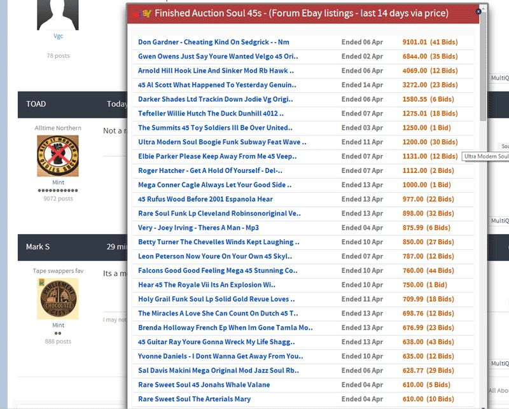Screen dimensions: 509x409
Task: Click the popup's vertical scrollbar
Action: point(484,70)
